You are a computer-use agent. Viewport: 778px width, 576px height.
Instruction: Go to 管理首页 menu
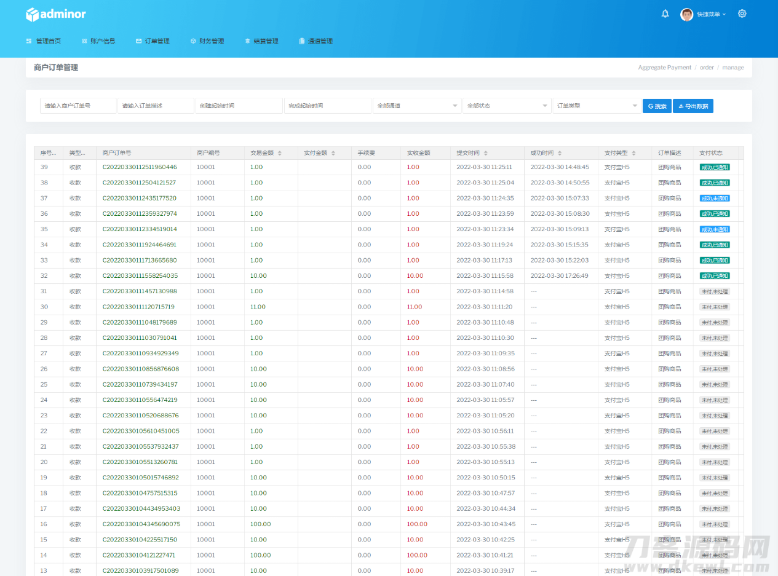tap(44, 41)
